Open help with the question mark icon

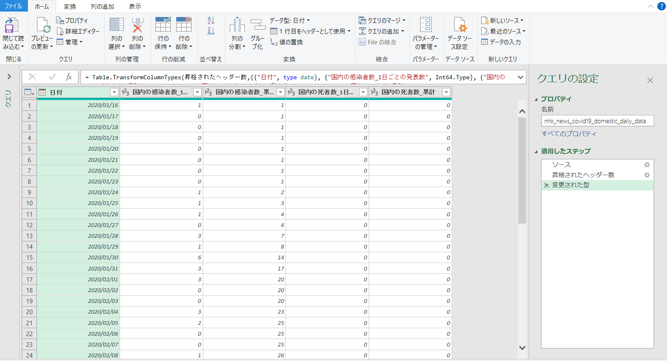[x=662, y=6]
